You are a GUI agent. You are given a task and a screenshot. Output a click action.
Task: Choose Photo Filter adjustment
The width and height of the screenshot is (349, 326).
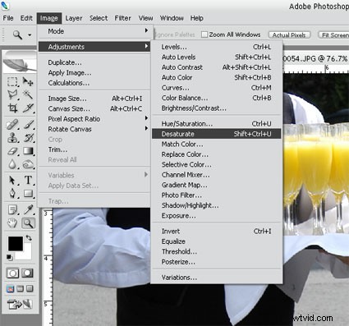[217, 195]
